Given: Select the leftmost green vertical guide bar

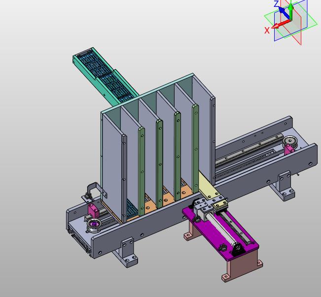Looking at the screenshot, I should pyautogui.click(x=142, y=171).
